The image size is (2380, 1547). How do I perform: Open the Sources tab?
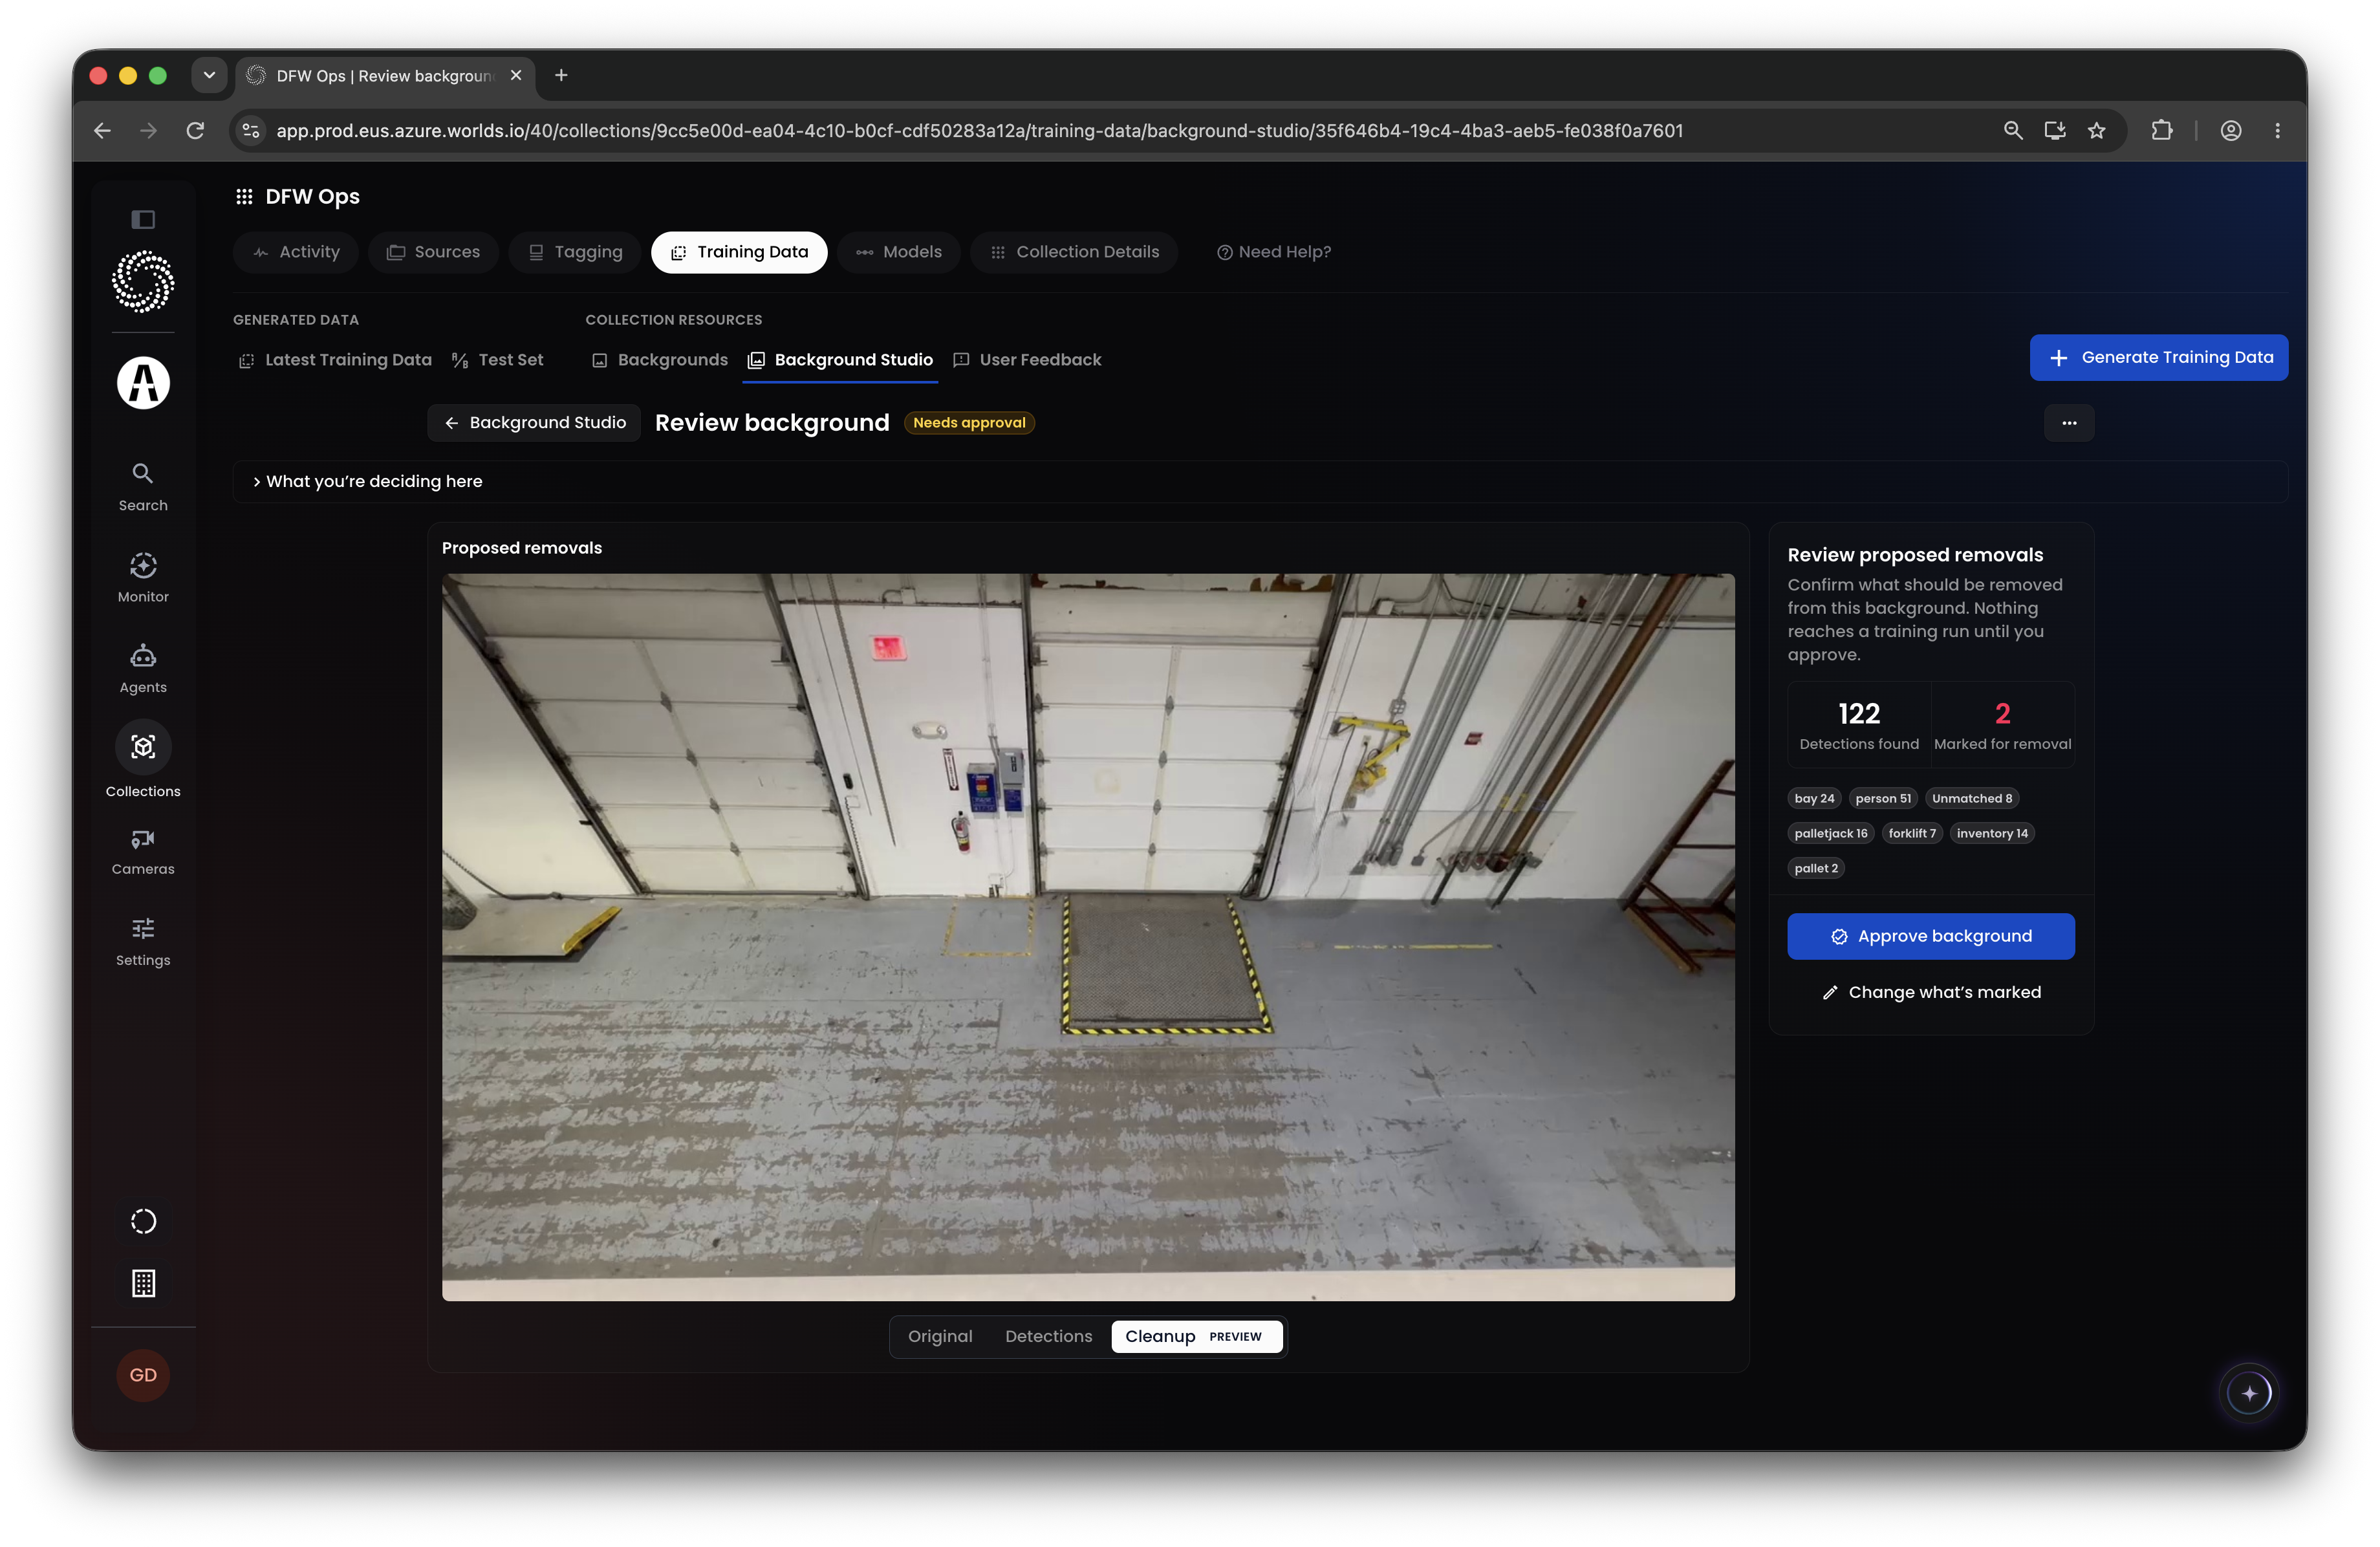click(x=434, y=252)
